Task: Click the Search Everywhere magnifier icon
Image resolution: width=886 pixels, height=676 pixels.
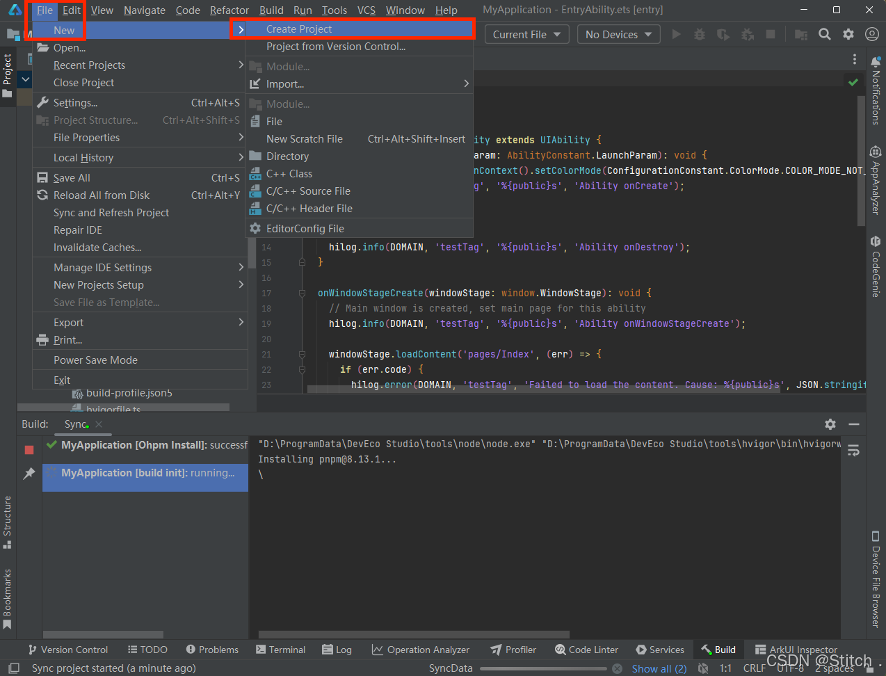Action: [825, 34]
